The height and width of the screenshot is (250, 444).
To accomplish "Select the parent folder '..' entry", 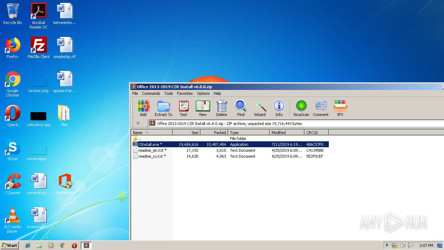I will [230, 139].
